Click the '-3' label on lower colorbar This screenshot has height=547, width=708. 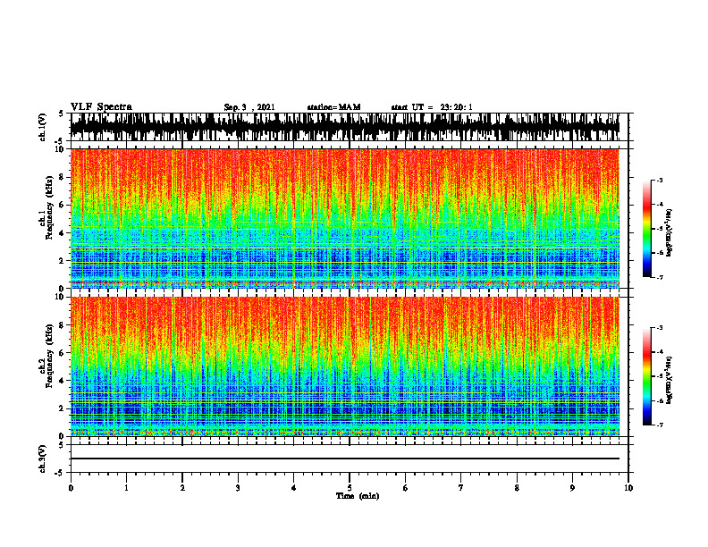pos(660,328)
